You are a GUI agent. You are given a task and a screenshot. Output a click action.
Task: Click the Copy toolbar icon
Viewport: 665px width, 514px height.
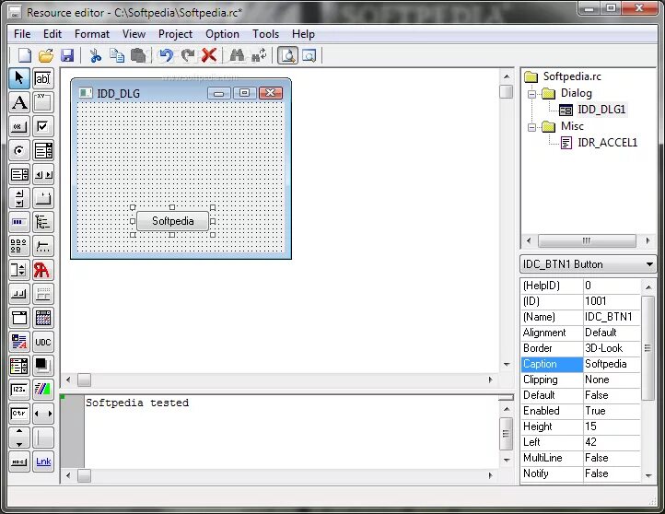(x=117, y=55)
